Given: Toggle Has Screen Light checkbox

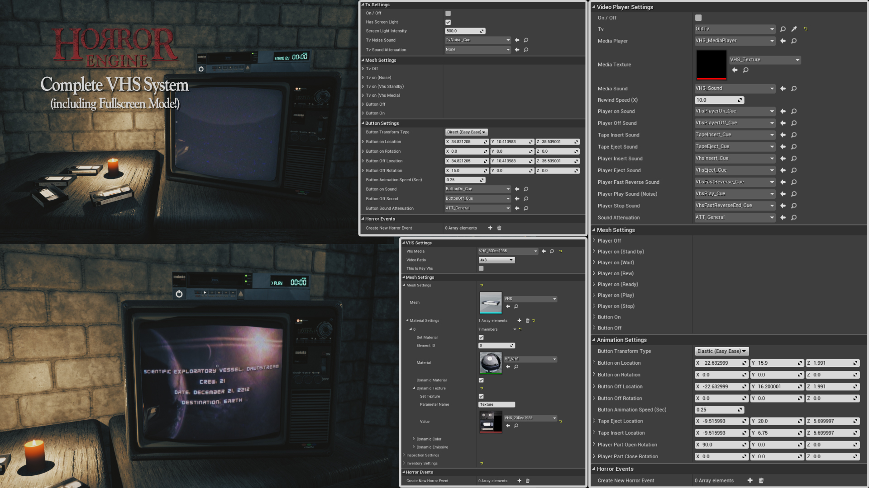Looking at the screenshot, I should tap(448, 22).
